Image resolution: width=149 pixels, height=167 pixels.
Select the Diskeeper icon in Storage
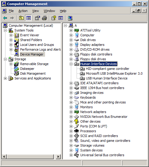click(x=17, y=69)
